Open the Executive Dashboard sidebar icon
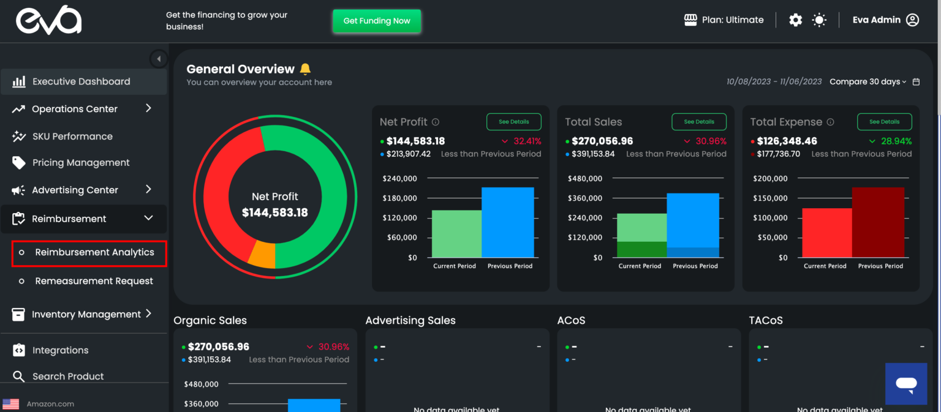 (17, 81)
